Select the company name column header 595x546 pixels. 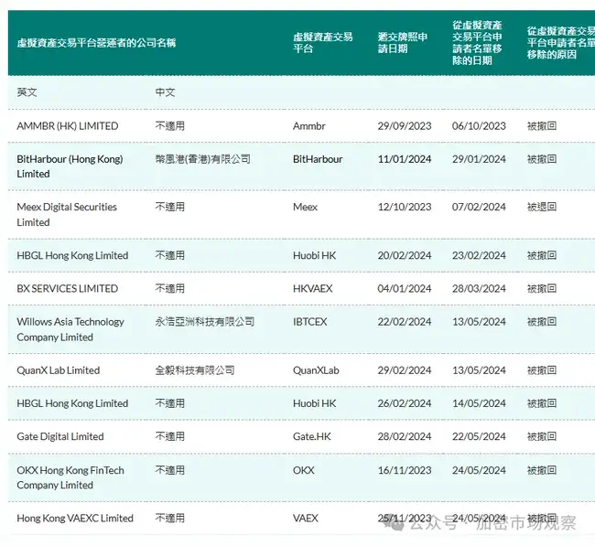click(x=96, y=43)
